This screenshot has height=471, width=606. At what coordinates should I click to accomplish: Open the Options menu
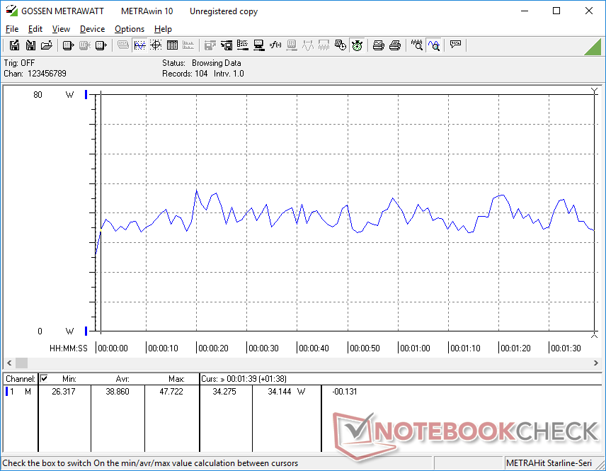130,29
